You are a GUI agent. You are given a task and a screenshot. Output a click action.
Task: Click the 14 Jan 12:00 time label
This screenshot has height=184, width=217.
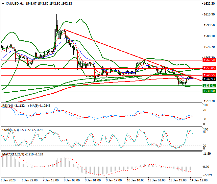pyautogui.click(x=199, y=180)
